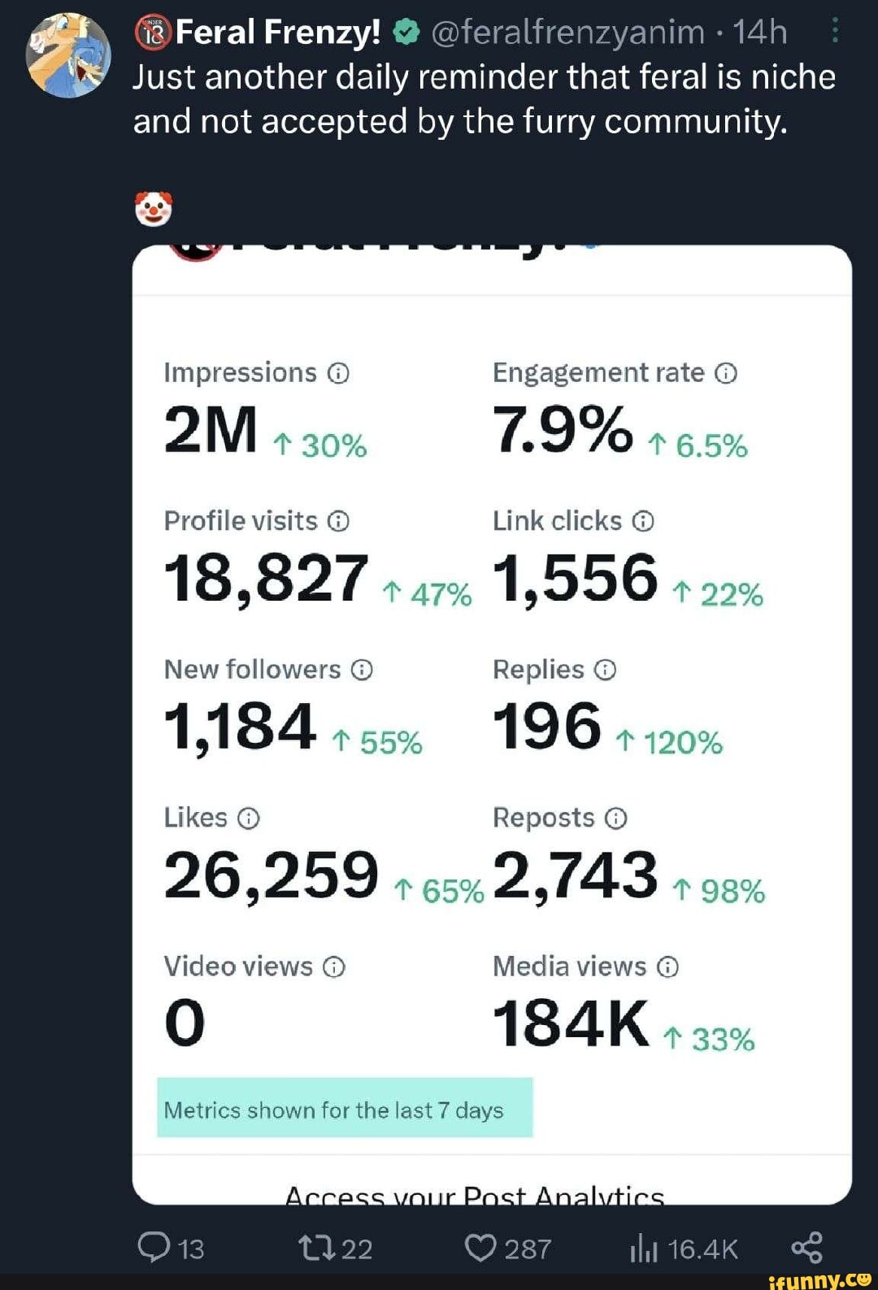Click the Impressions info icon
This screenshot has height=1290, width=878.
click(x=338, y=373)
